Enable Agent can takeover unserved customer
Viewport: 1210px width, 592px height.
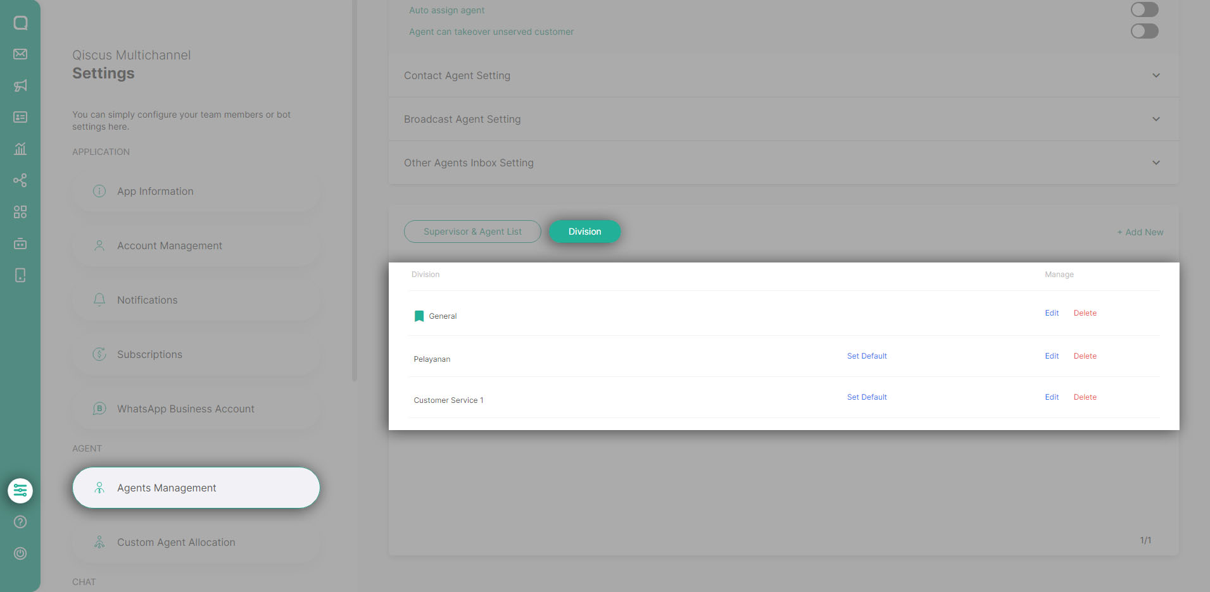tap(1144, 30)
